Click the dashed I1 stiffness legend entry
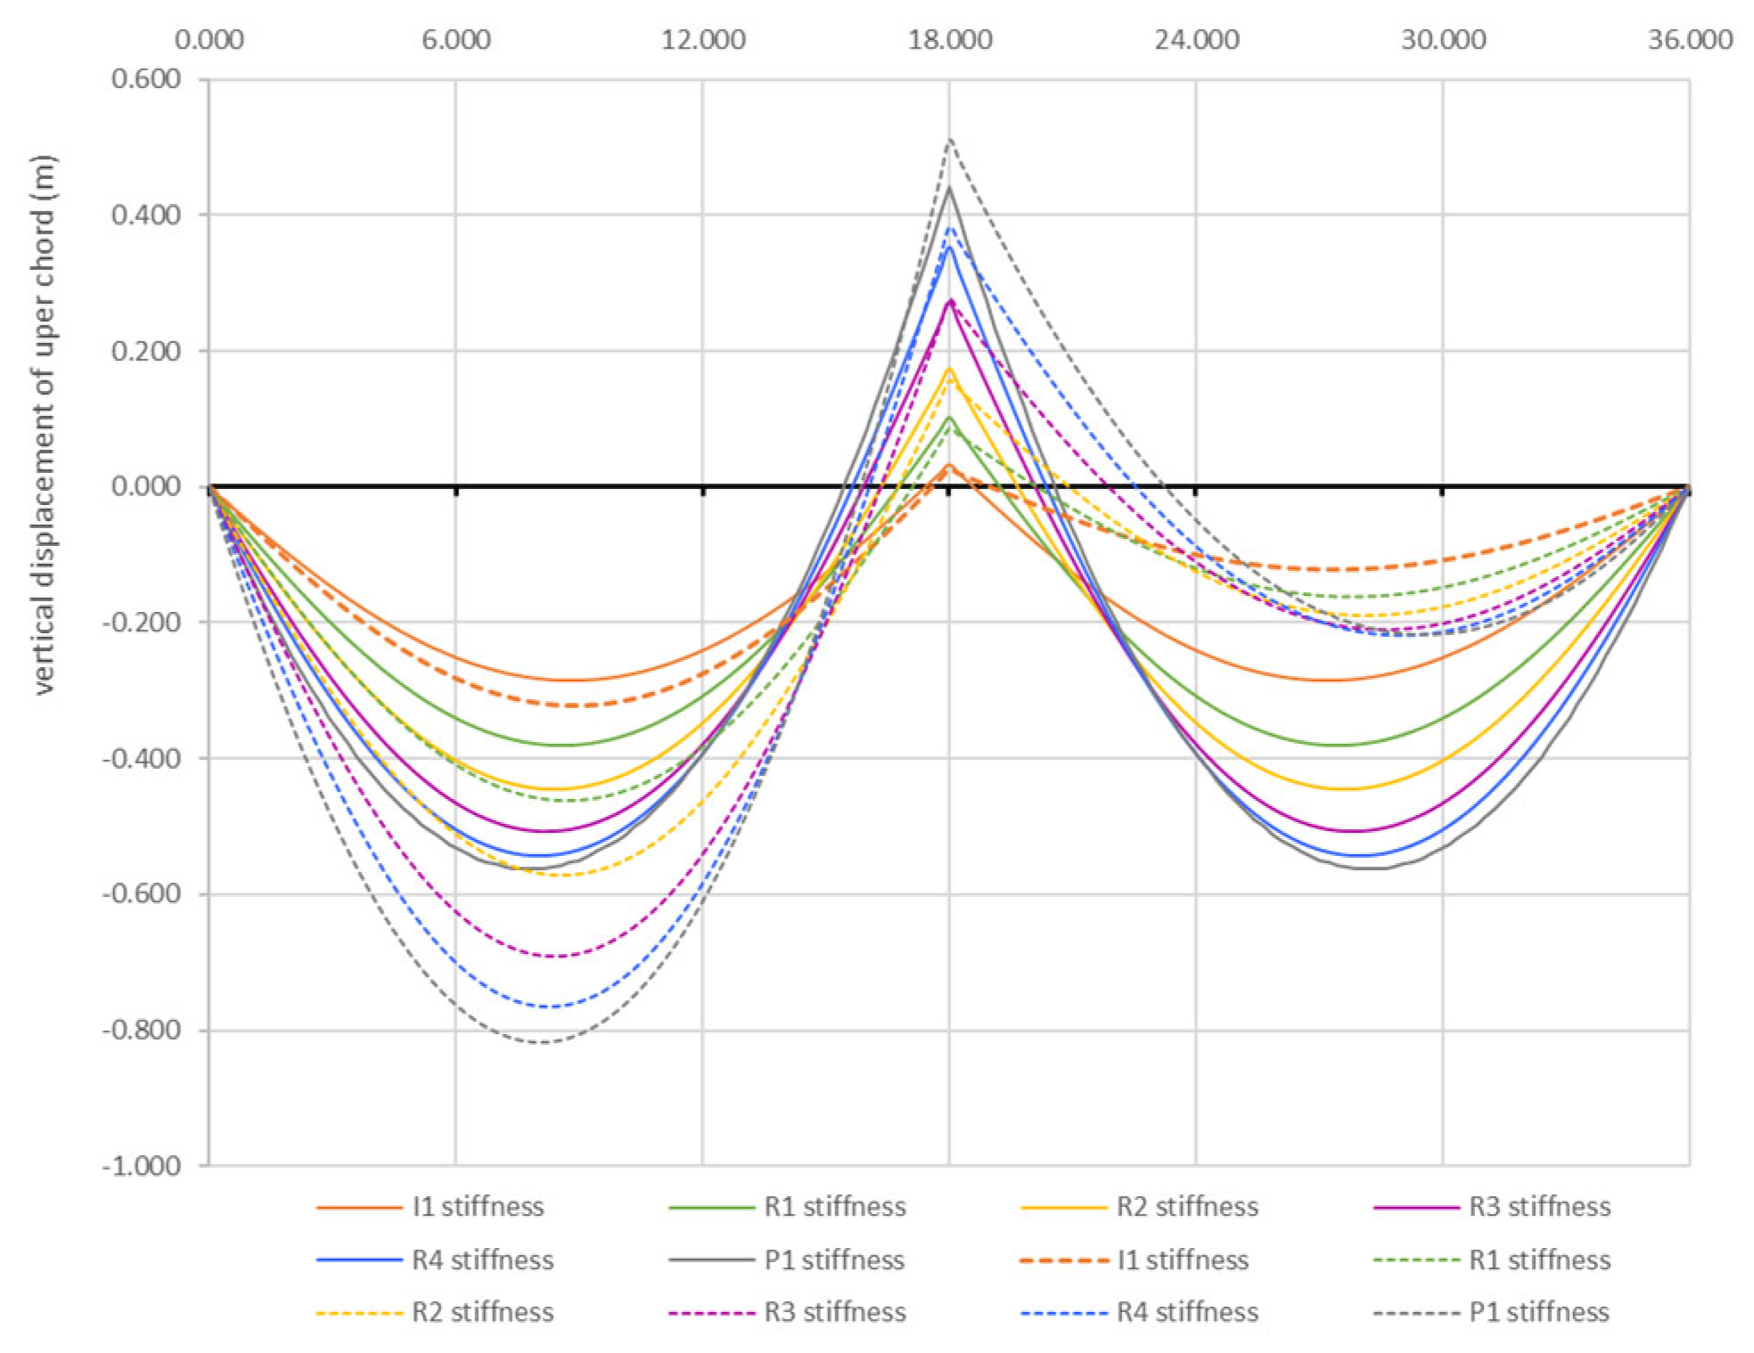The width and height of the screenshot is (1754, 1353). click(x=1182, y=1259)
